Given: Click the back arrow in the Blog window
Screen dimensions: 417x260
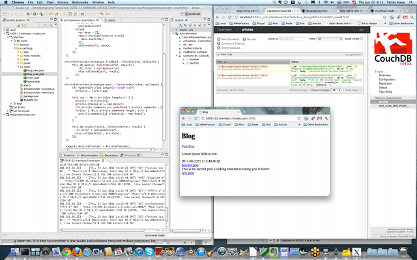Looking at the screenshot, I should pos(184,118).
